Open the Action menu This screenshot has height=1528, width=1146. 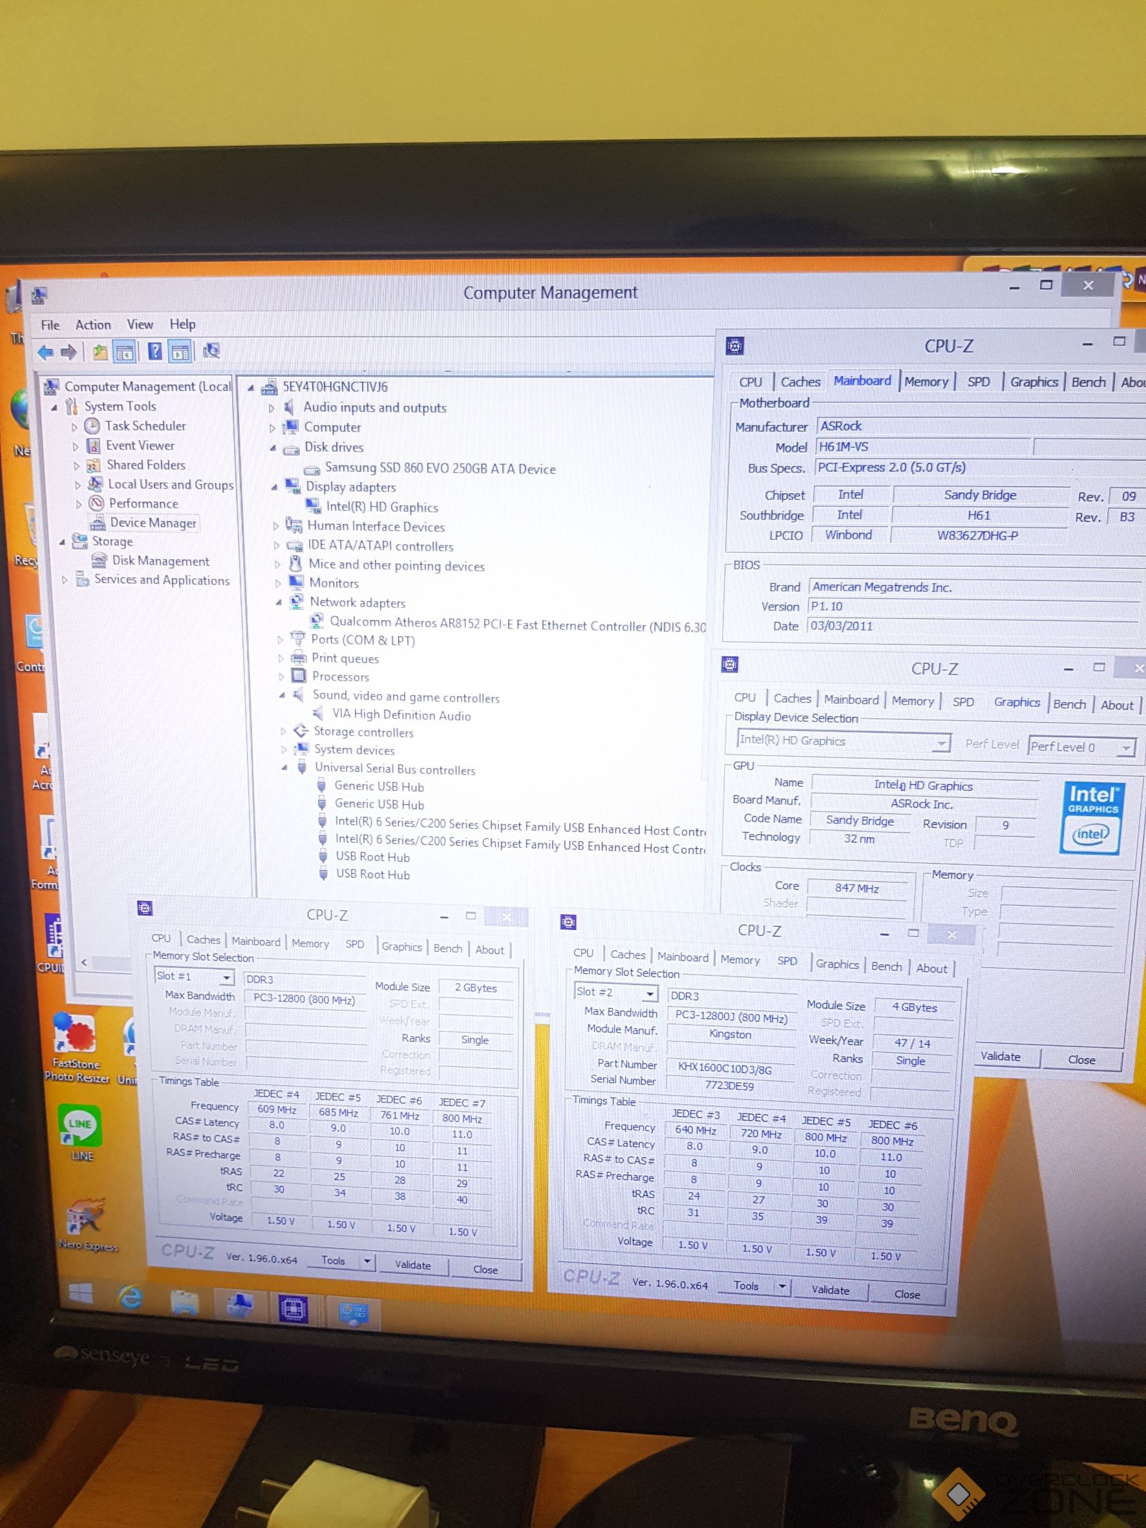tap(92, 324)
